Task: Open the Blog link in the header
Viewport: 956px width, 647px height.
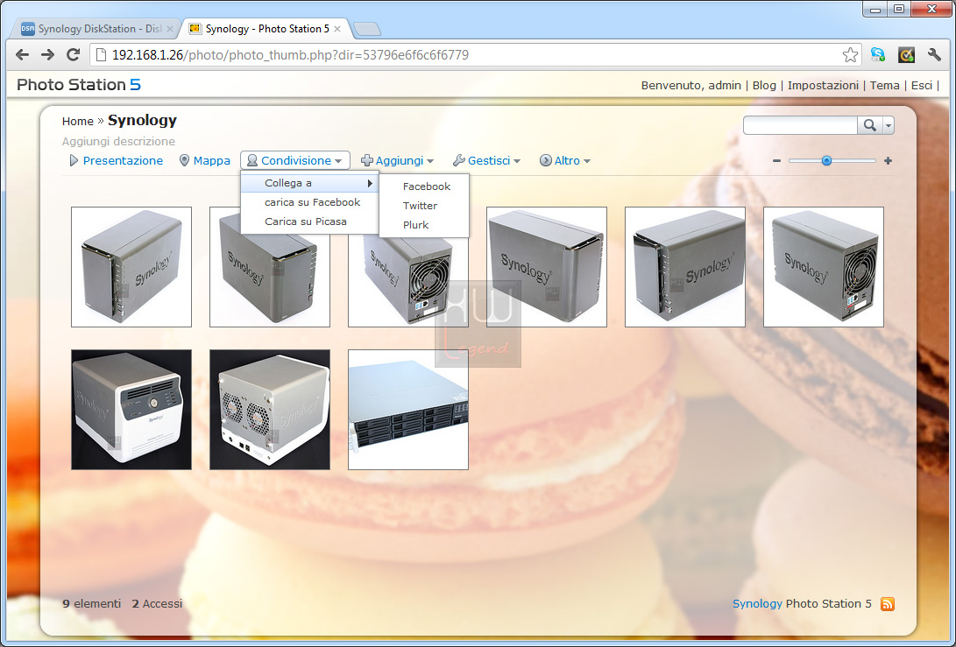Action: click(764, 85)
